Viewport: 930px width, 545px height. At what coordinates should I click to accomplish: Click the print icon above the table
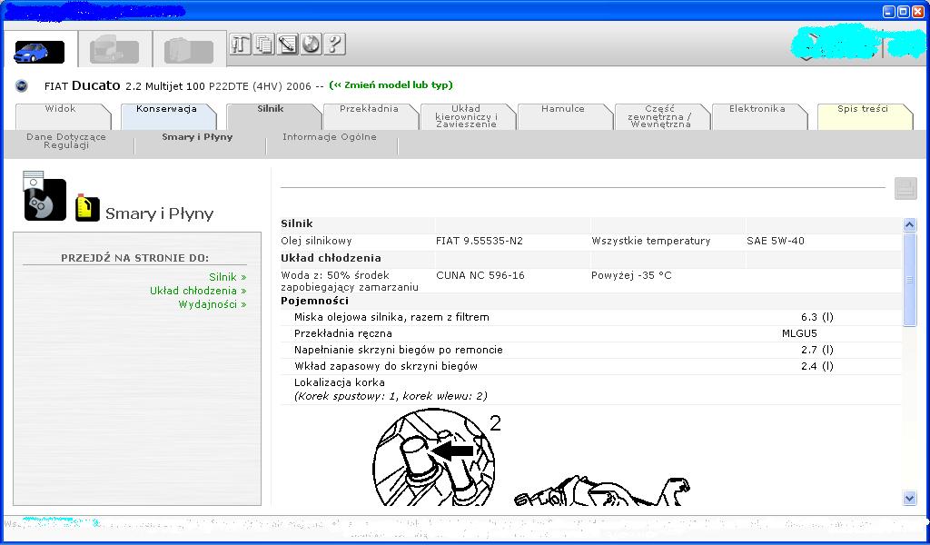(905, 188)
